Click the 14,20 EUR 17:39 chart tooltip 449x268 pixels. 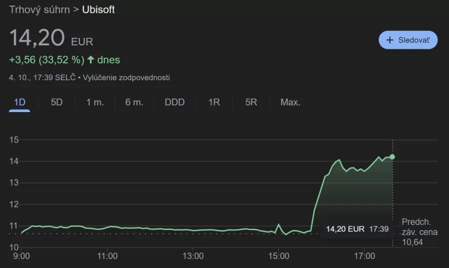pyautogui.click(x=357, y=229)
